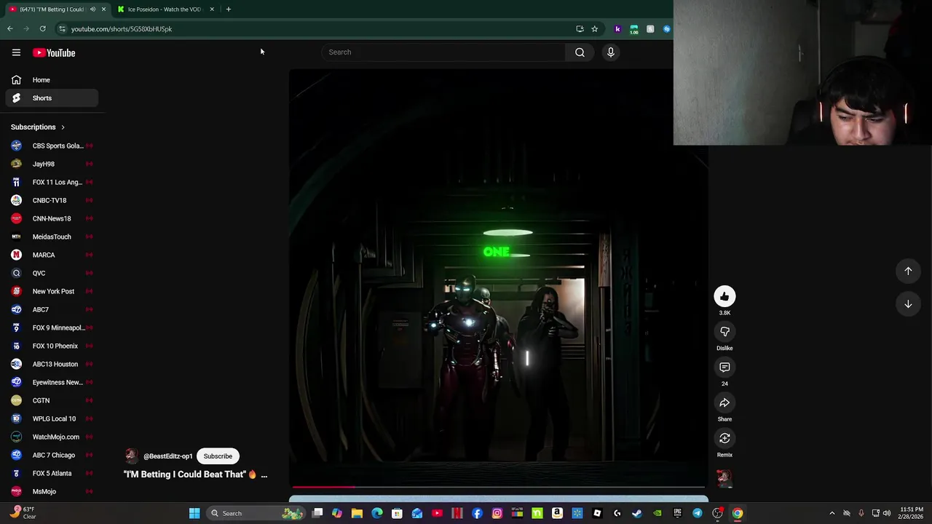Open the extension showing 1.00 badge
Screen dimensions: 932x524
[634, 29]
